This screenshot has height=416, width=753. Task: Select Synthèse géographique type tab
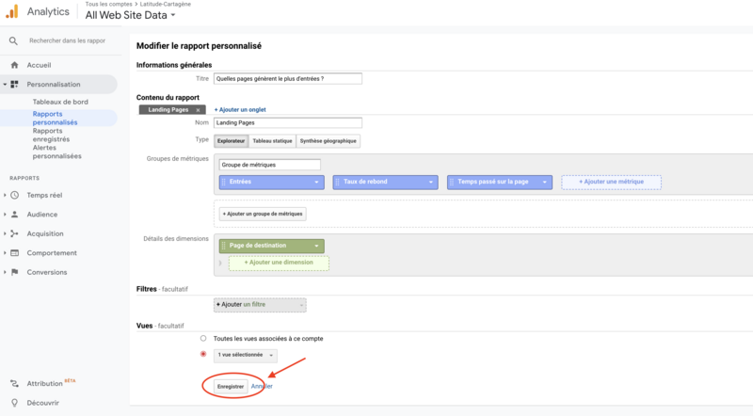click(x=328, y=141)
